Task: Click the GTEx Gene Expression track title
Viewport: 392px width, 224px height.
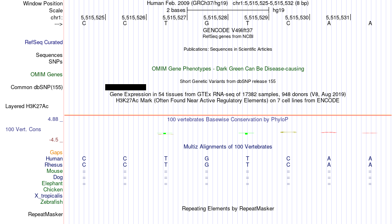Action: click(x=228, y=94)
